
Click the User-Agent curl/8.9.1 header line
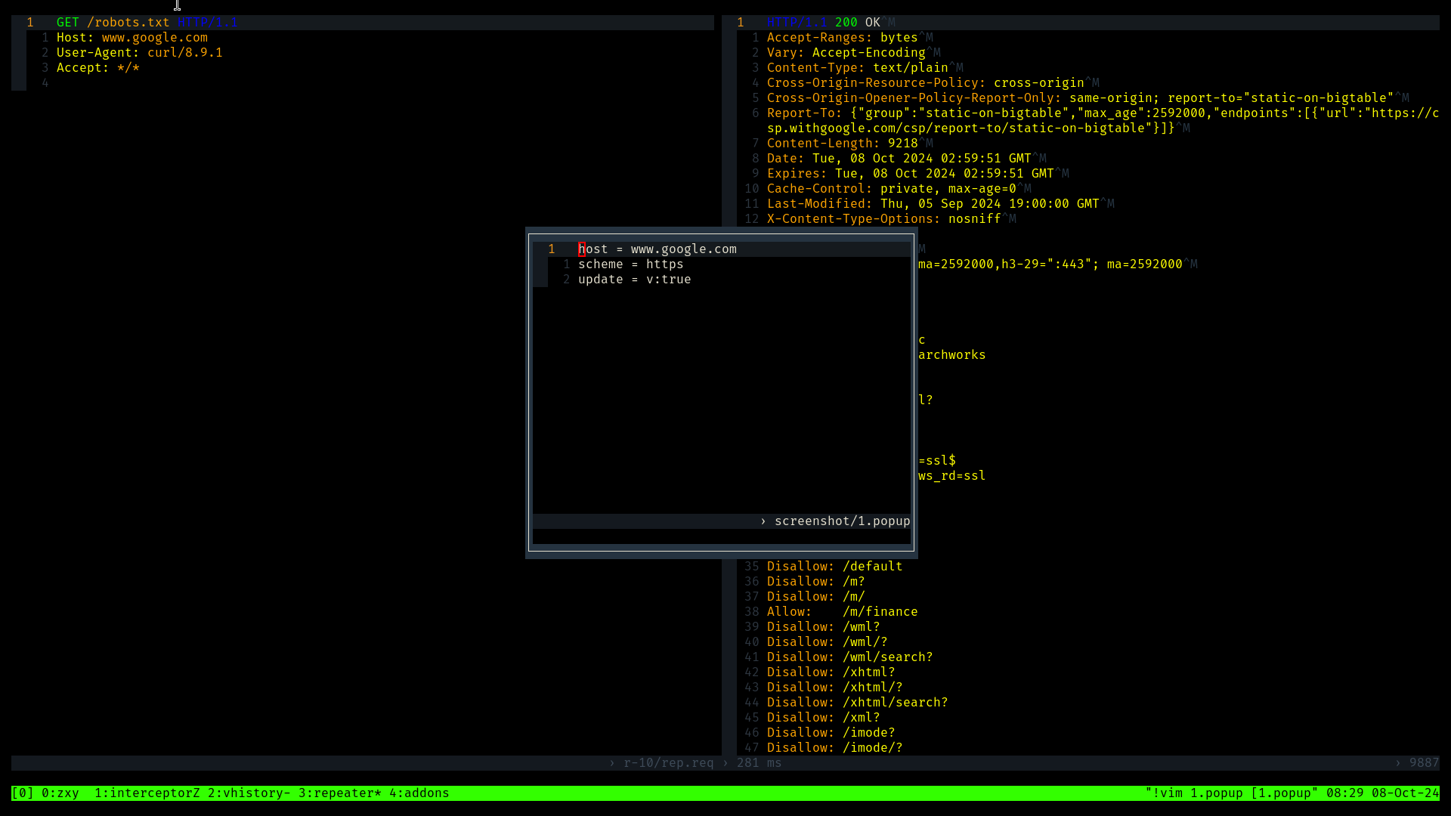point(139,52)
